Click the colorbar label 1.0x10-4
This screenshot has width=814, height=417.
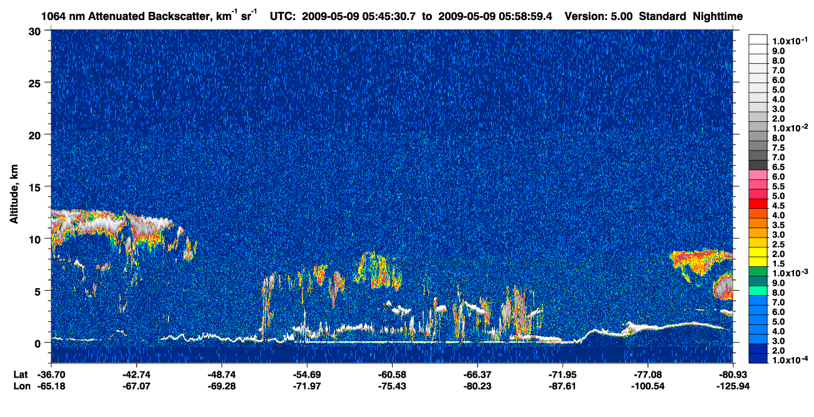pyautogui.click(x=790, y=360)
